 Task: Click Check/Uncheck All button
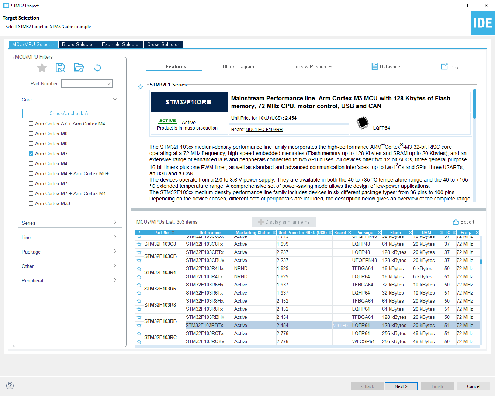coord(70,113)
